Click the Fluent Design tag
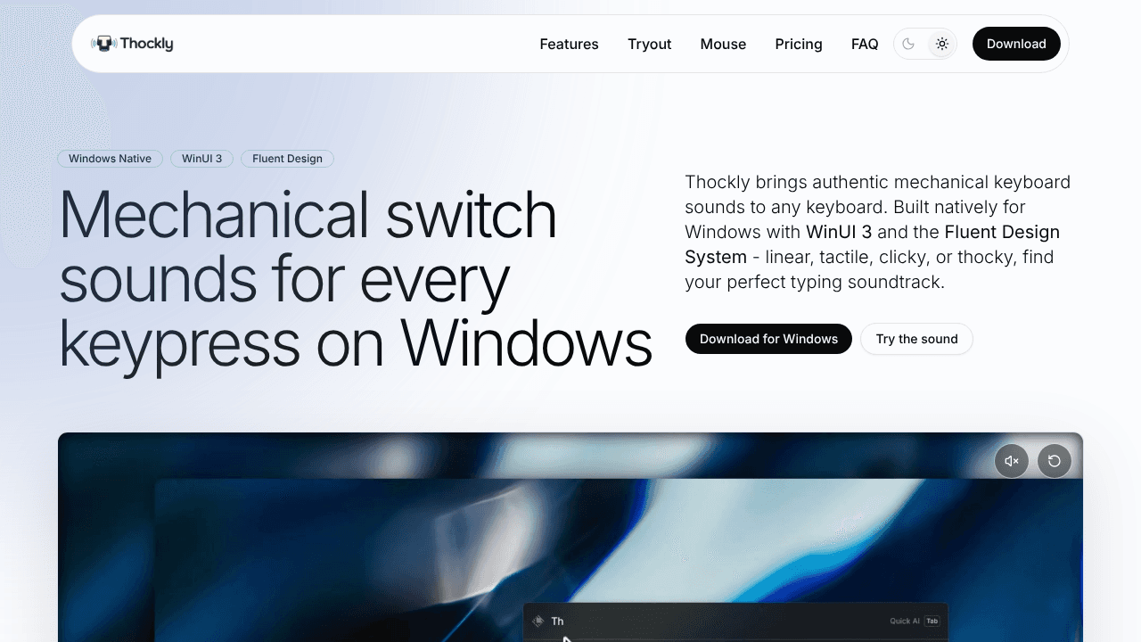 tap(287, 159)
